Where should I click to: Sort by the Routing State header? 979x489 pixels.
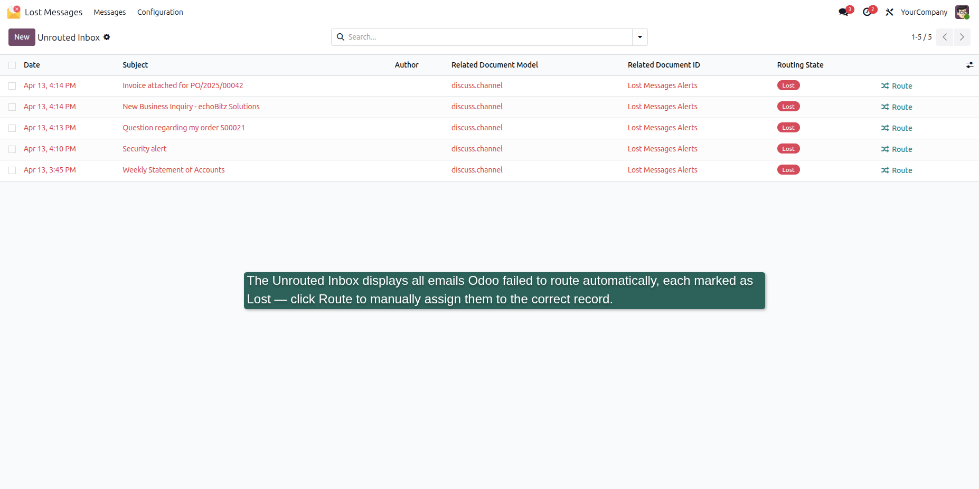point(800,65)
